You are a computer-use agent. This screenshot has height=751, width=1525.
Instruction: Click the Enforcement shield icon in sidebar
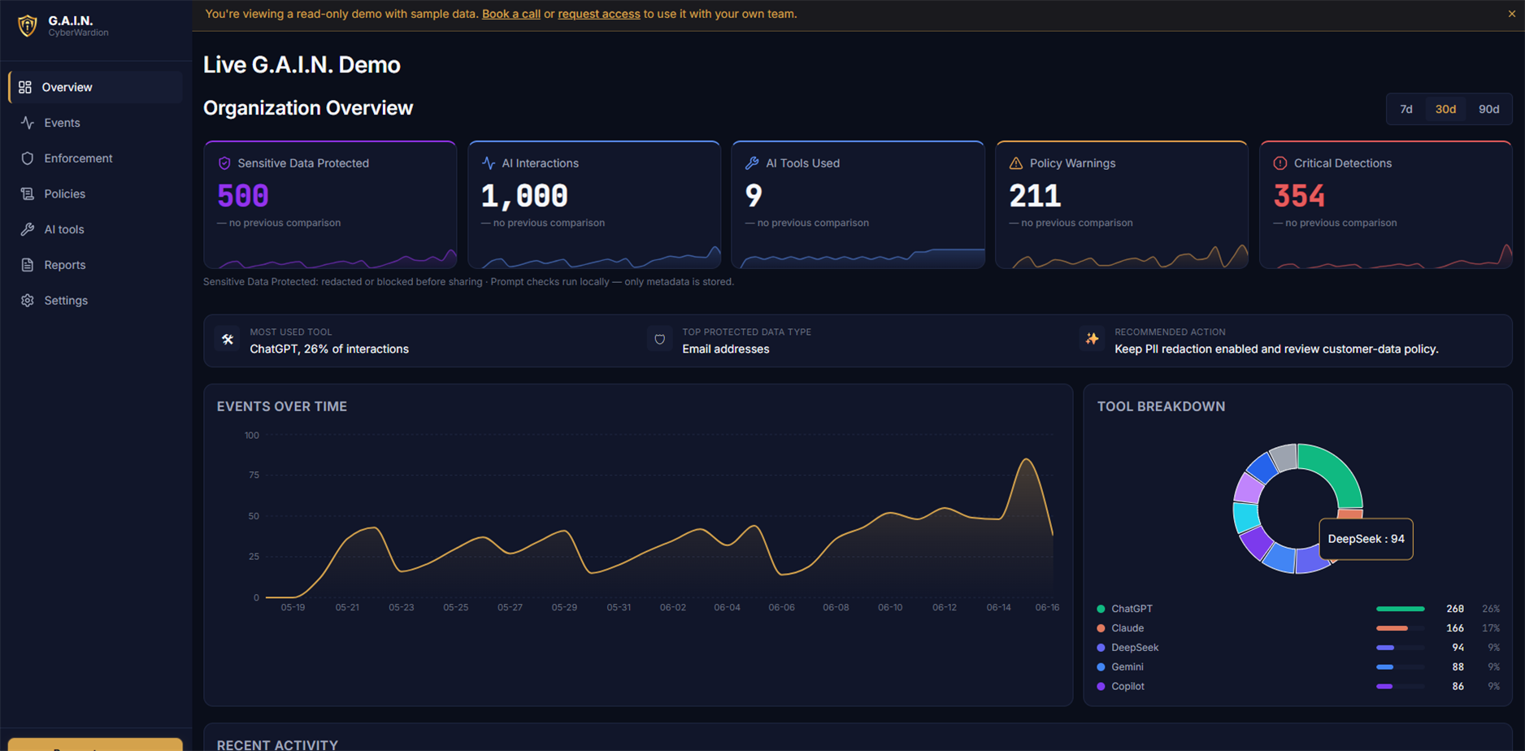point(28,158)
